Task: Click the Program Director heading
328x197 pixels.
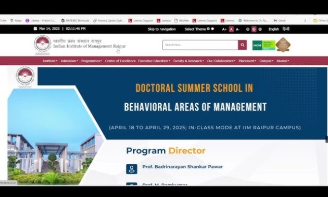Action: pyautogui.click(x=166, y=151)
